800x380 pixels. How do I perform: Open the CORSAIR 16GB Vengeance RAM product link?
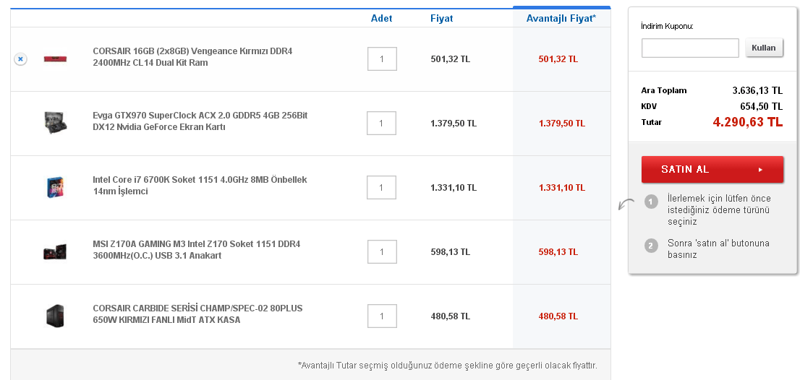[192, 57]
